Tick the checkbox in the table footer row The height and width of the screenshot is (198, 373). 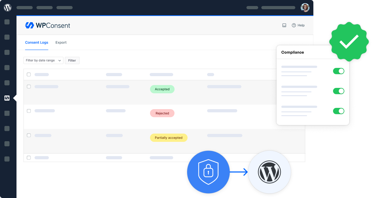click(29, 157)
